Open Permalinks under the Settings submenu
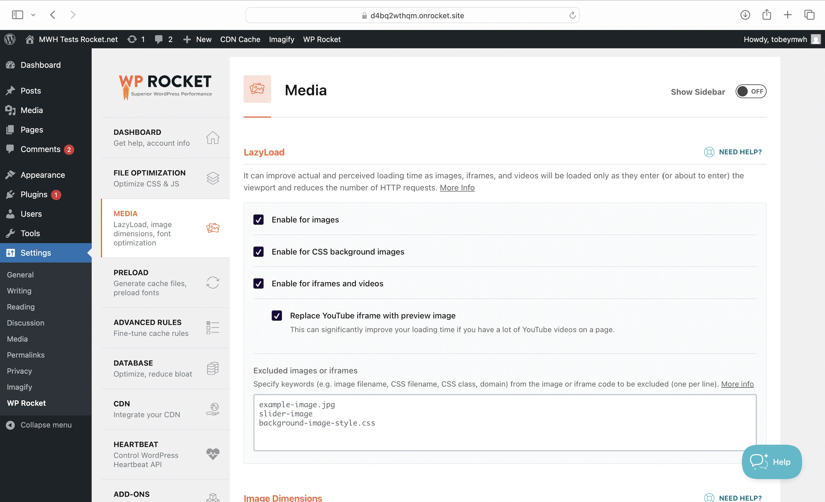 point(25,355)
